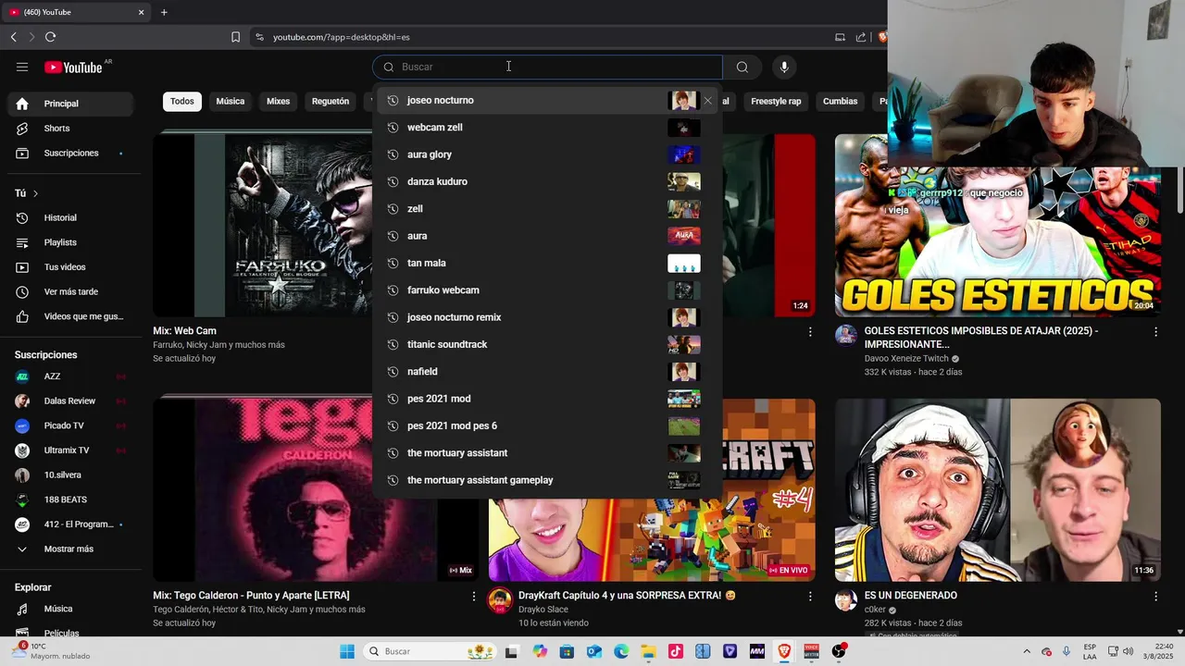
Task: Open Playlists in sidebar
Action: click(x=70, y=242)
